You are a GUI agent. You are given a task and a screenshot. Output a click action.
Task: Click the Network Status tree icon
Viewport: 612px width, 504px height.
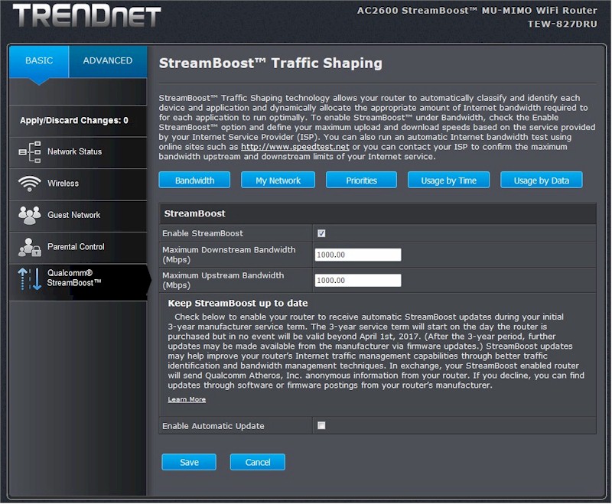(x=30, y=152)
